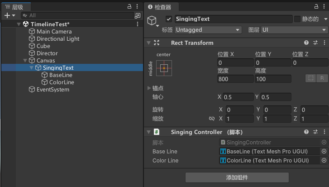This screenshot has height=187, width=329.
Task: Toggle raw edit mode R button
Action: pyautogui.click(x=322, y=78)
